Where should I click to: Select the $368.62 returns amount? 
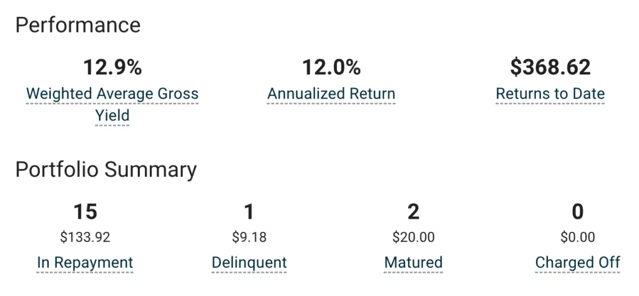pos(550,67)
